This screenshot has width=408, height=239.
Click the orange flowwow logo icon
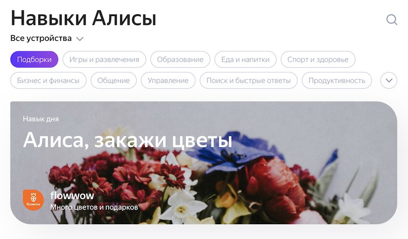[x=33, y=200]
